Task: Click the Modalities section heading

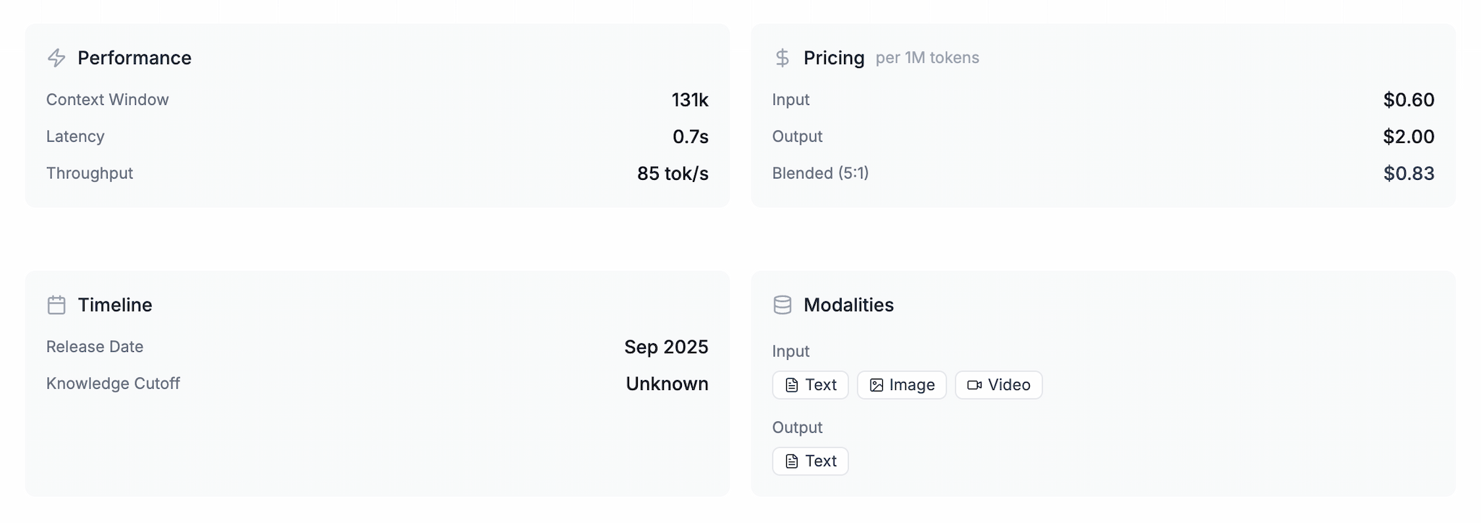Action: point(848,305)
